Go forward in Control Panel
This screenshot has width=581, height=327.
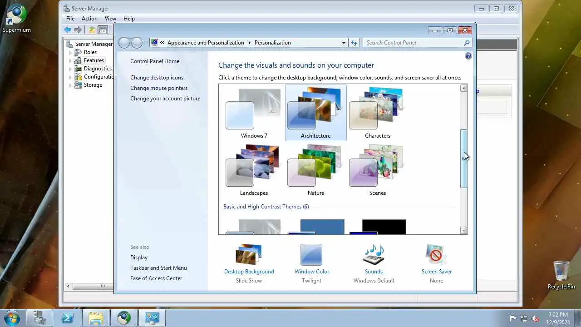coord(137,43)
